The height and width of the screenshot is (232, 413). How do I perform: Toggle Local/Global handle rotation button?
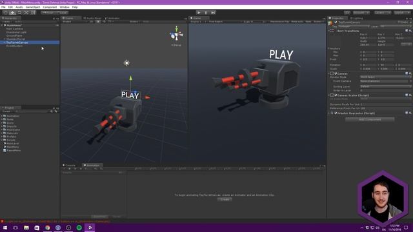click(x=62, y=13)
